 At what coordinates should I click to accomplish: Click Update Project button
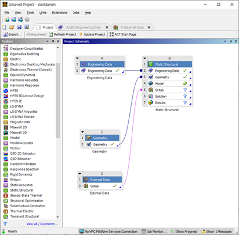[x=92, y=34]
